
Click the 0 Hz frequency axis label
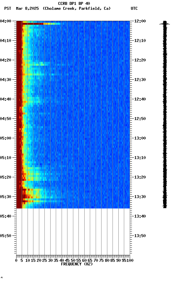[16, 261]
